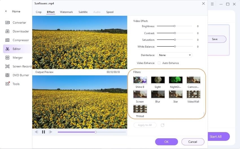Click the reset effects icon beside Apply to All
The image size is (240, 149).
click(x=163, y=125)
